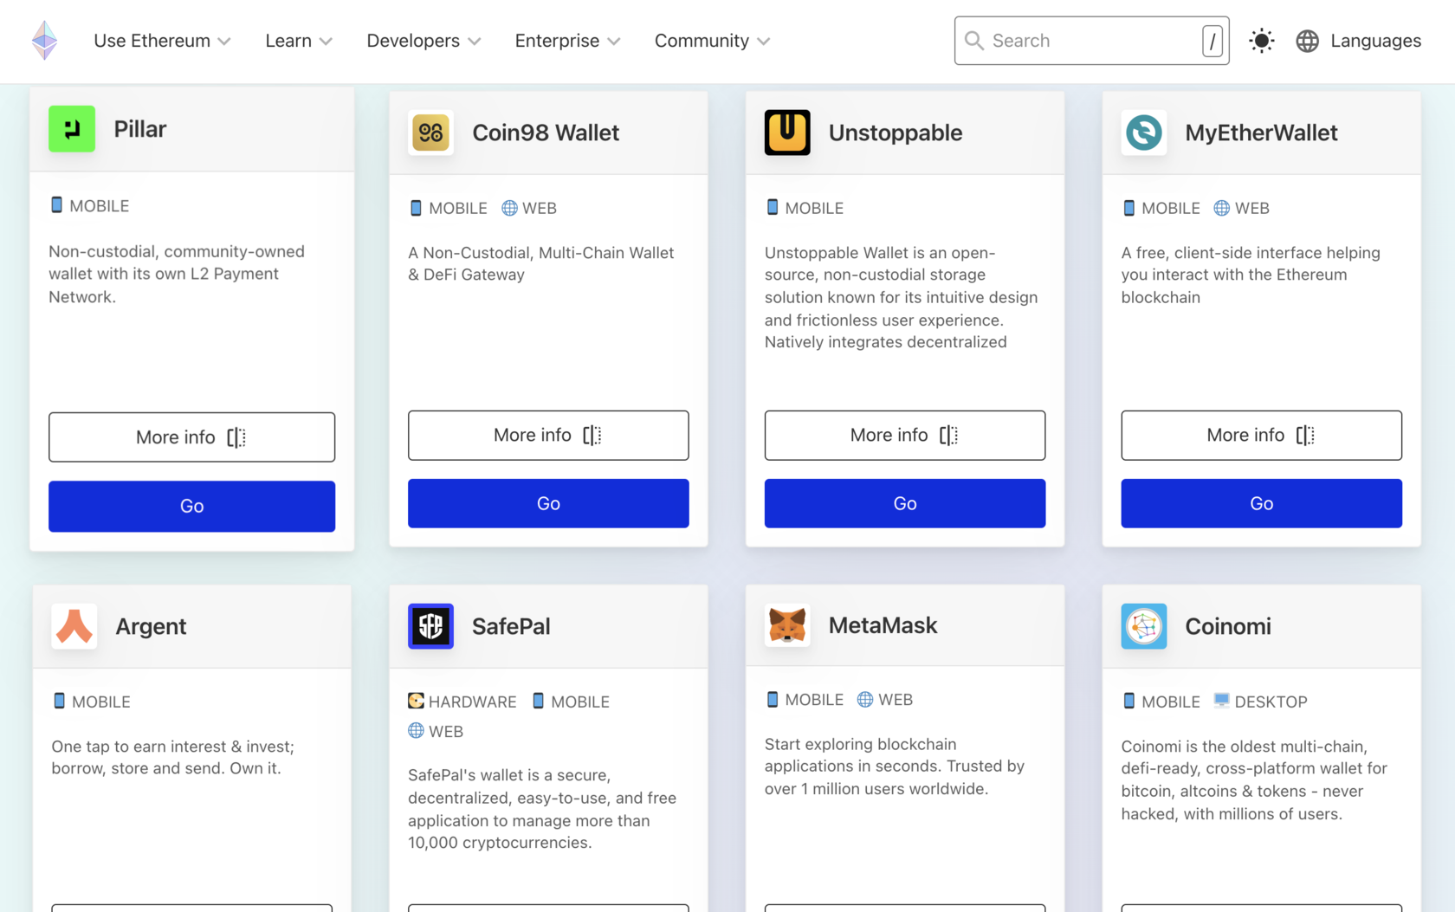
Task: Click the Unstoppable card title
Action: coord(896,133)
